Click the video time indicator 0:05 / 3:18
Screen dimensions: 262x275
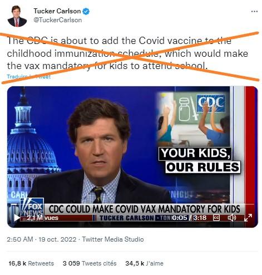189,218
